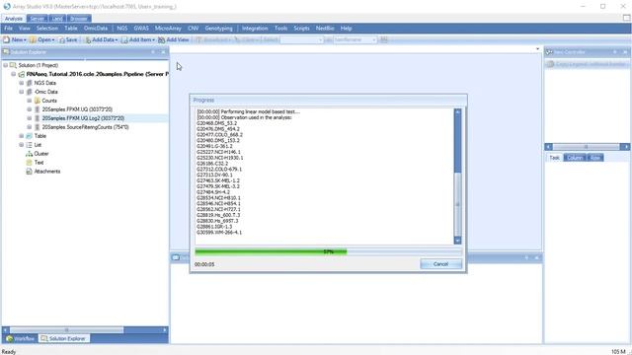Screen dimensions: 632x355
Task: Select 20Samples.FPKM.UQ.Log2 dataset
Action: (x=83, y=118)
